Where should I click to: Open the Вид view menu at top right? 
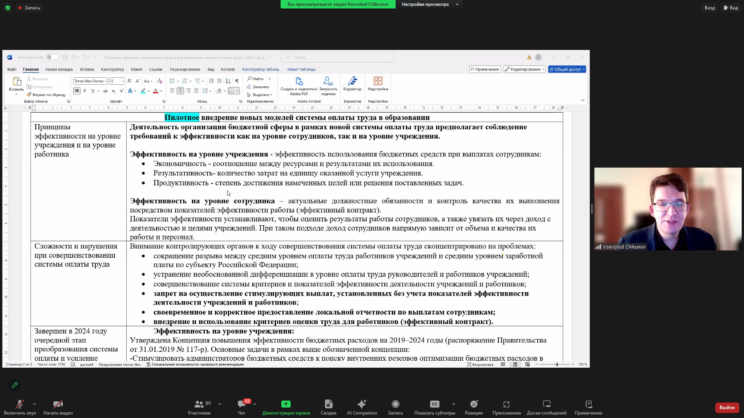point(731,8)
